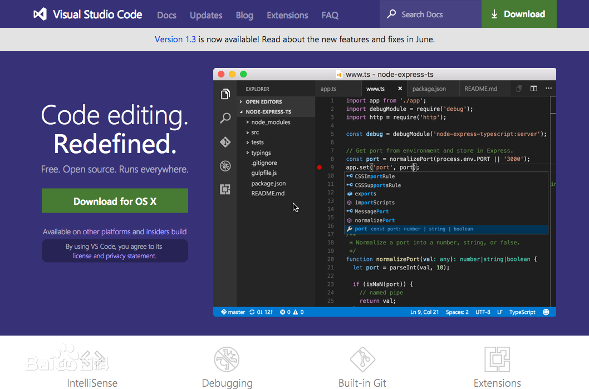The height and width of the screenshot is (389, 589).
Task: Click the git sync icon in status bar
Action: tap(252, 312)
